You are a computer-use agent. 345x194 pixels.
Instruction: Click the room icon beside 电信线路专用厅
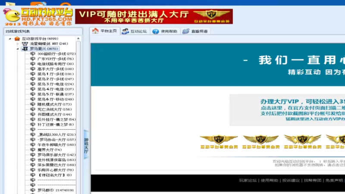click(33, 64)
